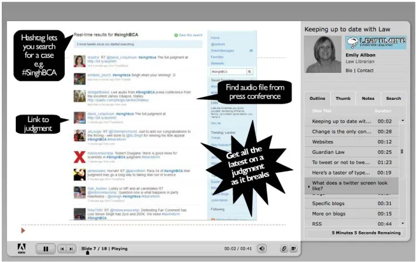Click the search magnifier button in slide
416x262 pixels.
click(249, 72)
